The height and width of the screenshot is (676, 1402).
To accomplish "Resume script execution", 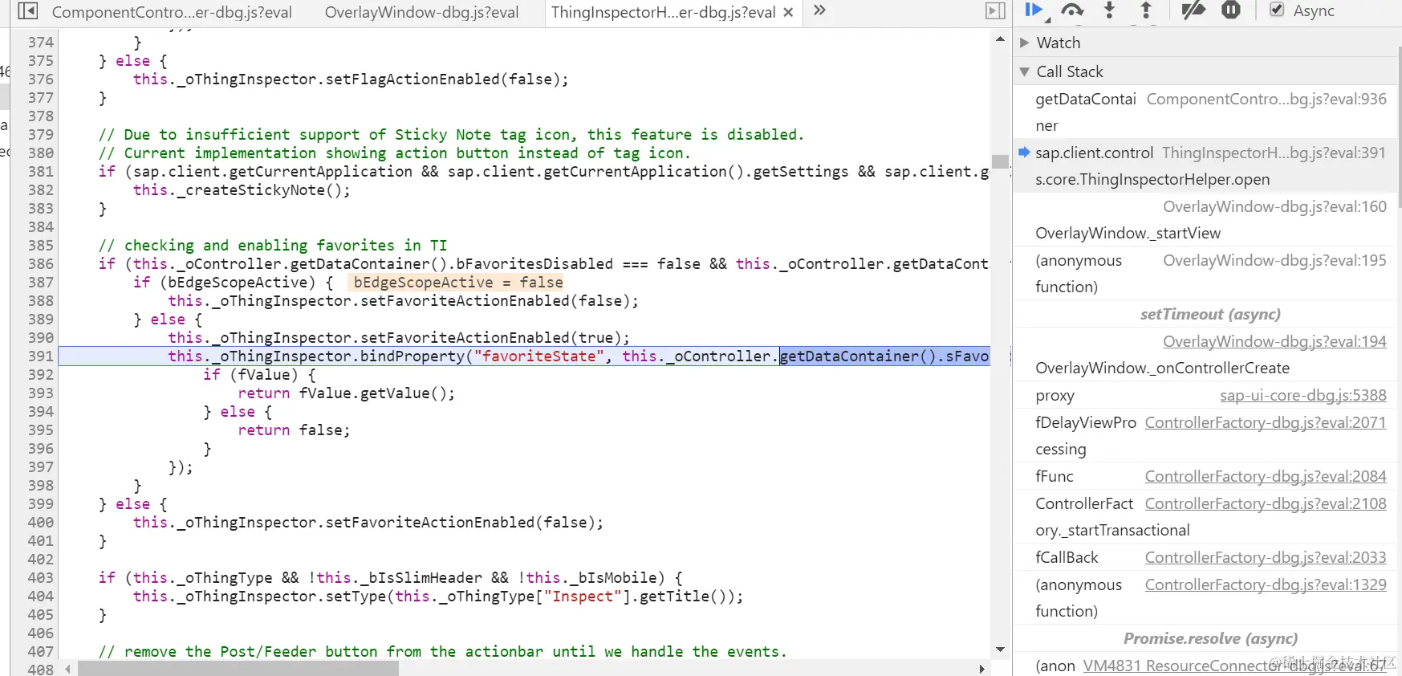I will click(1034, 10).
